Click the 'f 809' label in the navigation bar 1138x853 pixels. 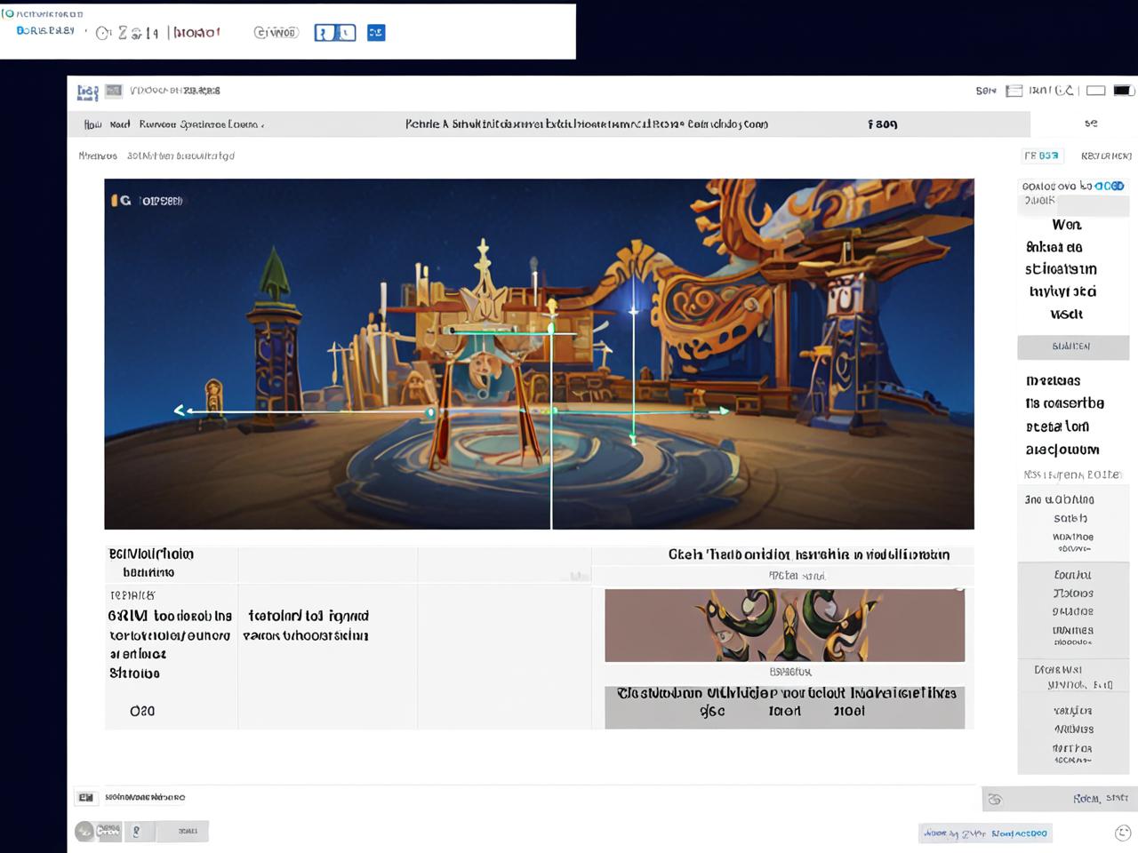point(882,124)
